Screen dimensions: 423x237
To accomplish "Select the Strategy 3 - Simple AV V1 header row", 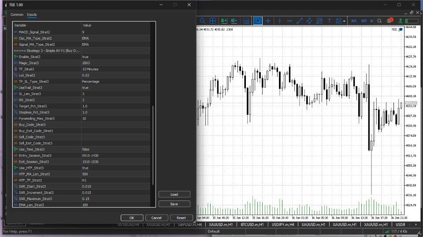I will 82,51.
